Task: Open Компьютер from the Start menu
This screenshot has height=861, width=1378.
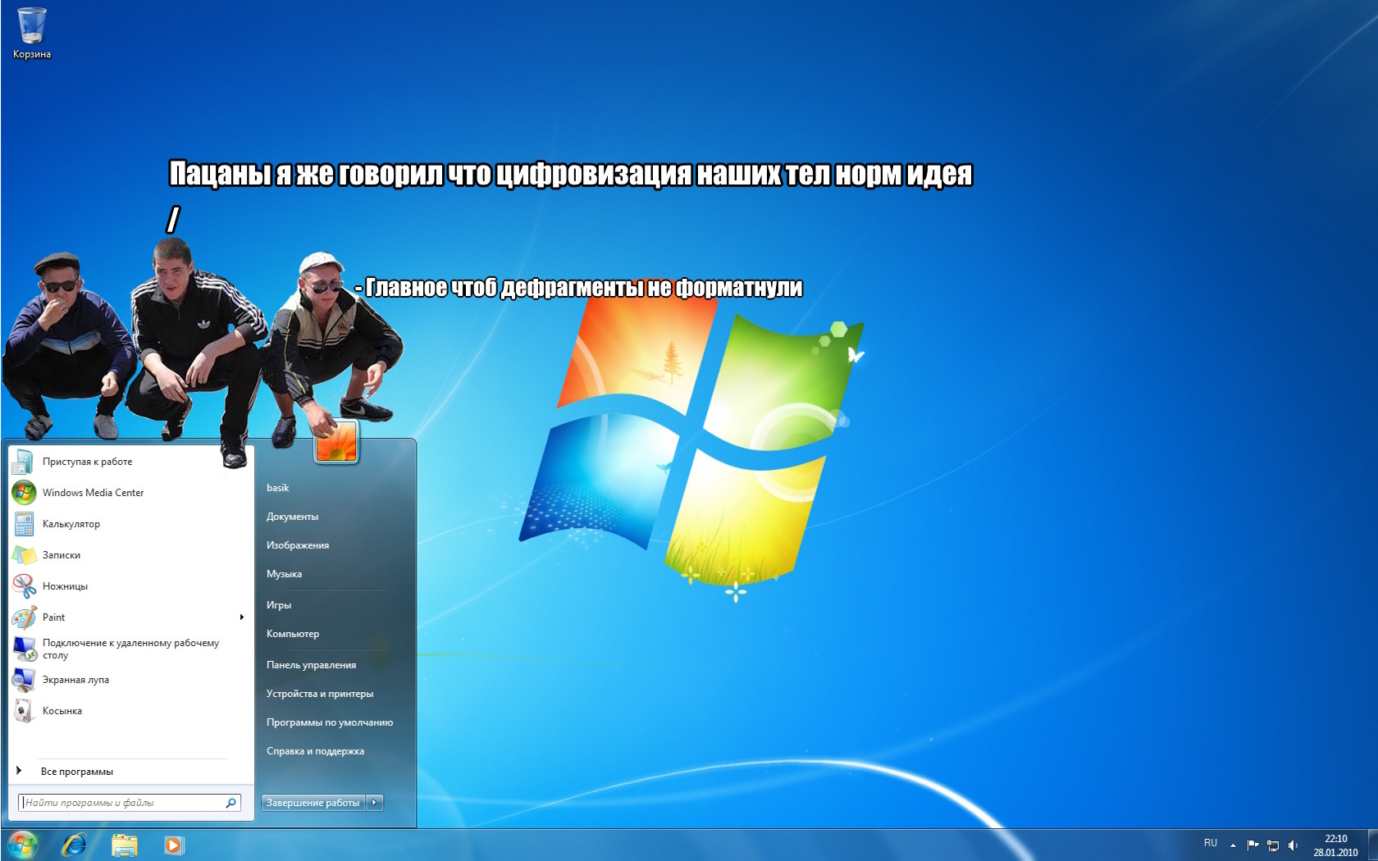Action: tap(293, 634)
